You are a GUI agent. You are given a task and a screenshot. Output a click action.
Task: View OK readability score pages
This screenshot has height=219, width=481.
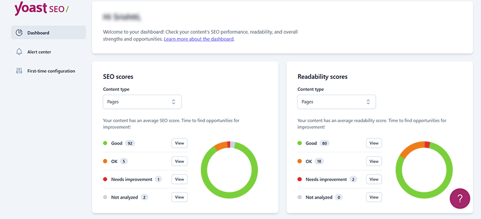tap(374, 161)
